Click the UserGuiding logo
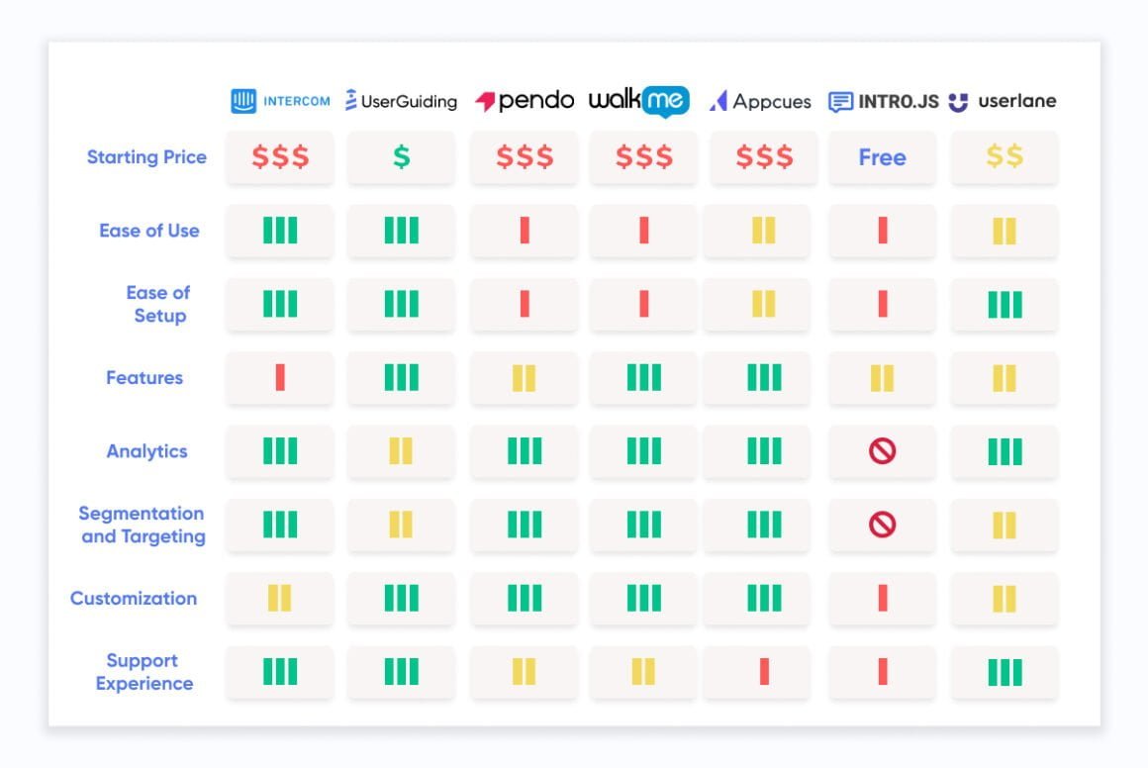 401,101
